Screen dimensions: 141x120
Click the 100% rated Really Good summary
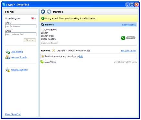pyautogui.click(x=79, y=51)
